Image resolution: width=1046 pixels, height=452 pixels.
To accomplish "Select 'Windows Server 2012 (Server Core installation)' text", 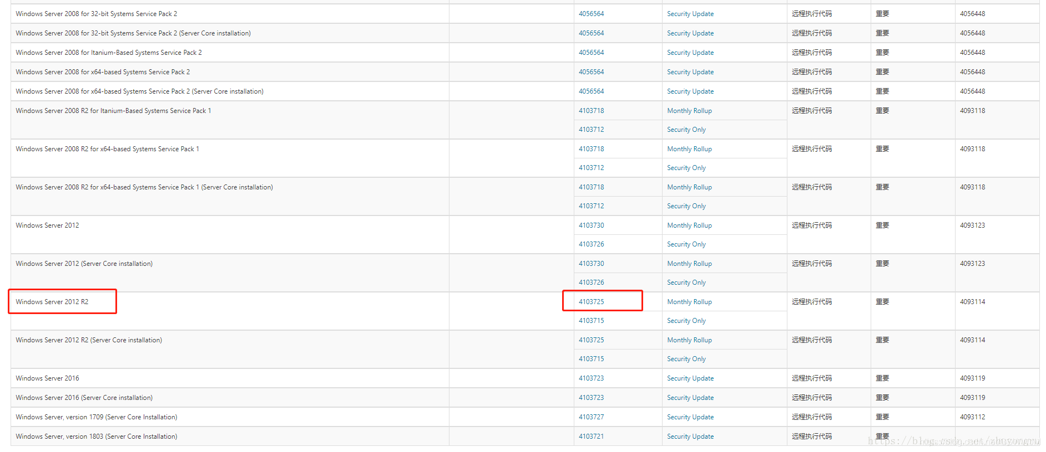I will 84,264.
